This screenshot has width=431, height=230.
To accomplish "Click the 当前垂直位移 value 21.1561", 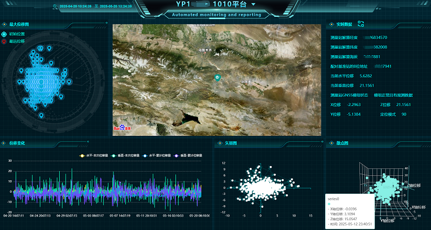I will coord(367,86).
